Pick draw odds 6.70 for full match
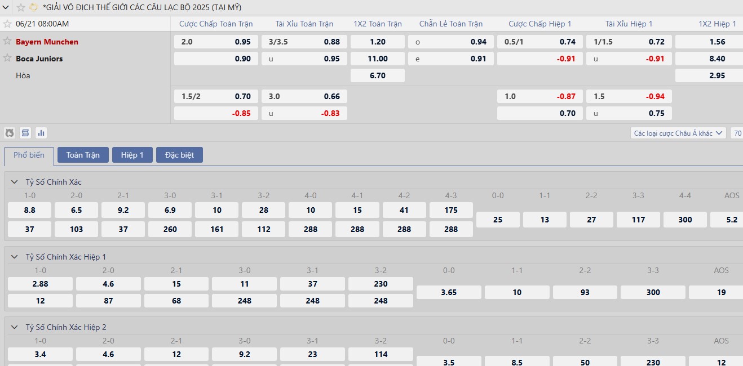 tap(377, 75)
